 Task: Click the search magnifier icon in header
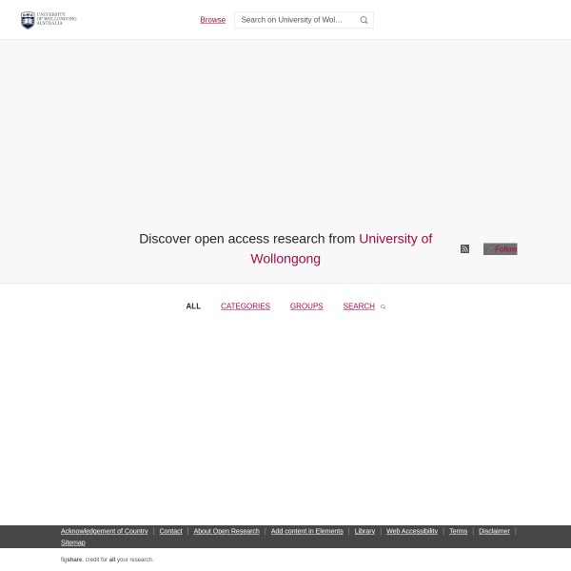pos(364,20)
